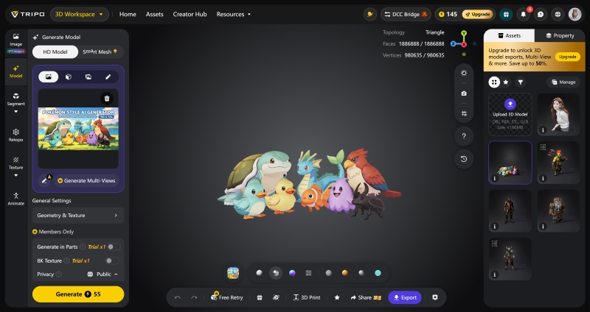Click the grid settings icon in viewport
Screen dimensions: 590x312
464,113
